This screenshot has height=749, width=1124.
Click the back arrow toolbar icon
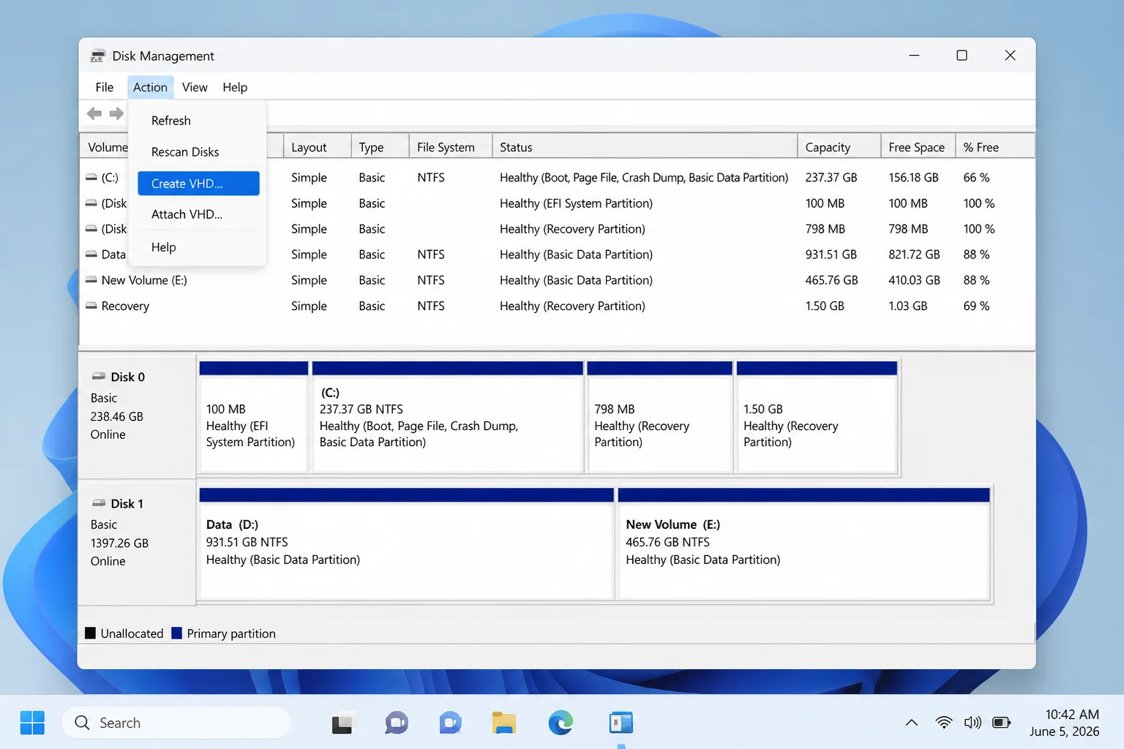pos(94,113)
